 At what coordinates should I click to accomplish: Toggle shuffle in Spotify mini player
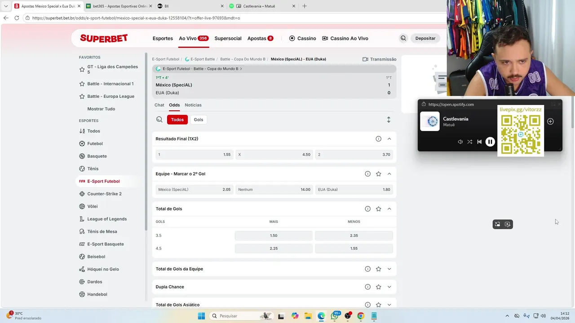[x=469, y=142]
